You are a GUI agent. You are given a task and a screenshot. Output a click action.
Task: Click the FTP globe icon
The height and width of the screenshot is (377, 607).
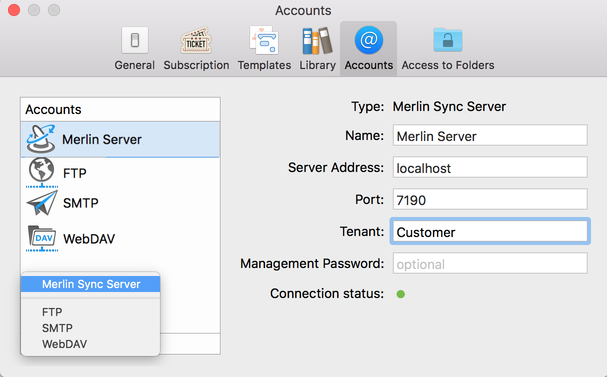[42, 172]
